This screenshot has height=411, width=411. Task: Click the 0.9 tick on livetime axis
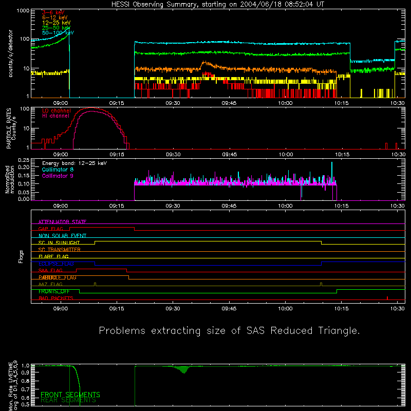pyautogui.click(x=25, y=372)
